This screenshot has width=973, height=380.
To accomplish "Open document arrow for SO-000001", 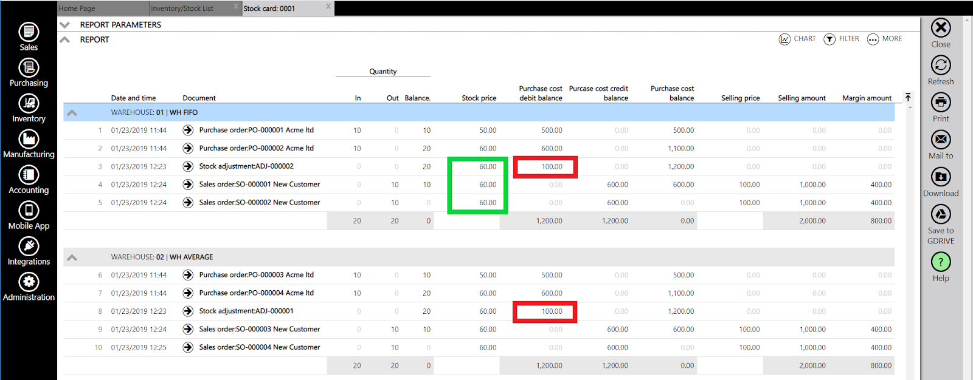I will 188,185.
